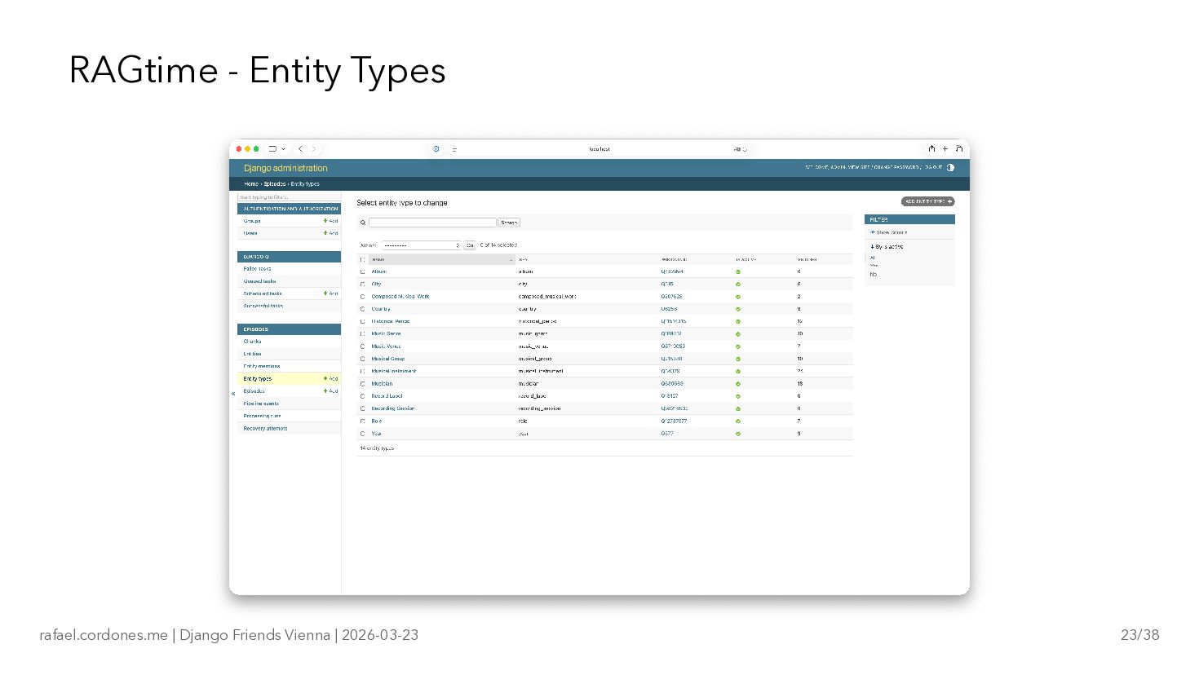This screenshot has height=675, width=1199.
Task: Open Failed tasks in the sidebar
Action: (x=257, y=268)
